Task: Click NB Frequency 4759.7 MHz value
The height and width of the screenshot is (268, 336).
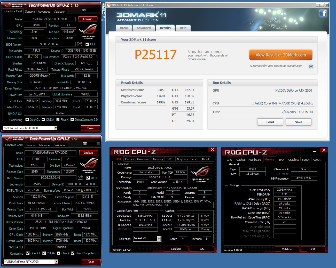Action: pyautogui.click(x=304, y=178)
